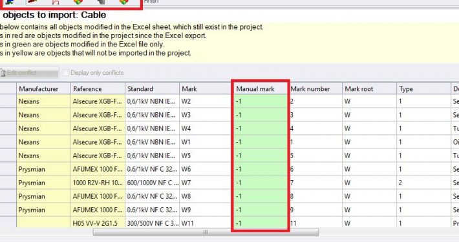459x242 pixels.
Task: Select the W7 mark cell
Action: point(206,183)
